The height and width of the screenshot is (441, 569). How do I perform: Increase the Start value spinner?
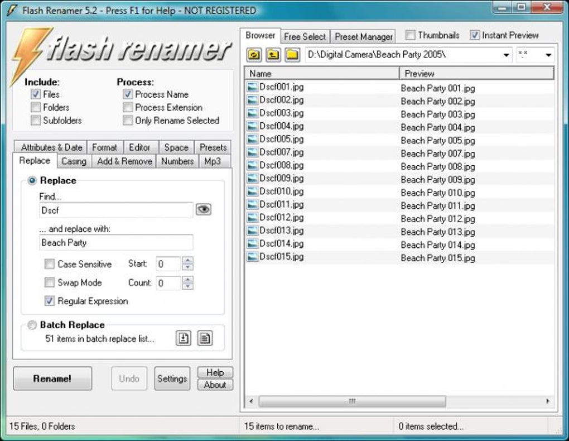[187, 260]
